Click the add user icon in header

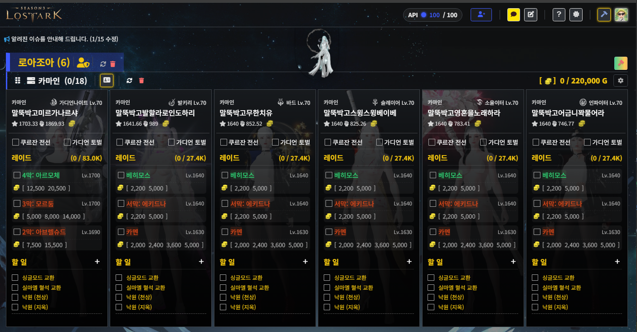[x=481, y=15]
